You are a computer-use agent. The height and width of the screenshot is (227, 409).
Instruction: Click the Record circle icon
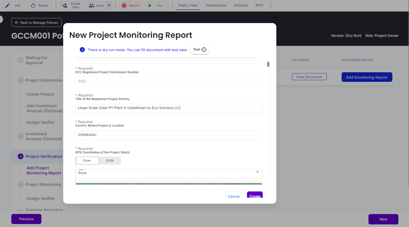tap(124, 6)
